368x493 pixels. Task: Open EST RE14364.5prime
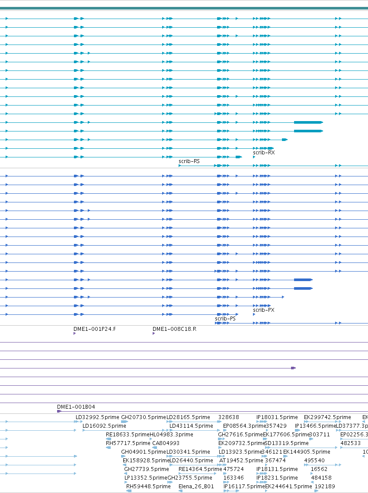pyautogui.click(x=200, y=469)
